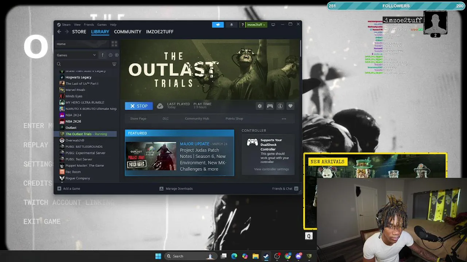Click the Steam back navigation arrow
The height and width of the screenshot is (262, 467).
tap(59, 32)
